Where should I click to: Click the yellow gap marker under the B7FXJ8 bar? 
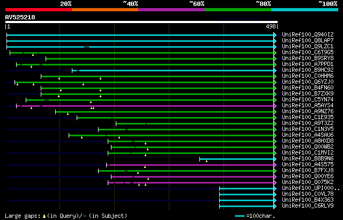138,173
